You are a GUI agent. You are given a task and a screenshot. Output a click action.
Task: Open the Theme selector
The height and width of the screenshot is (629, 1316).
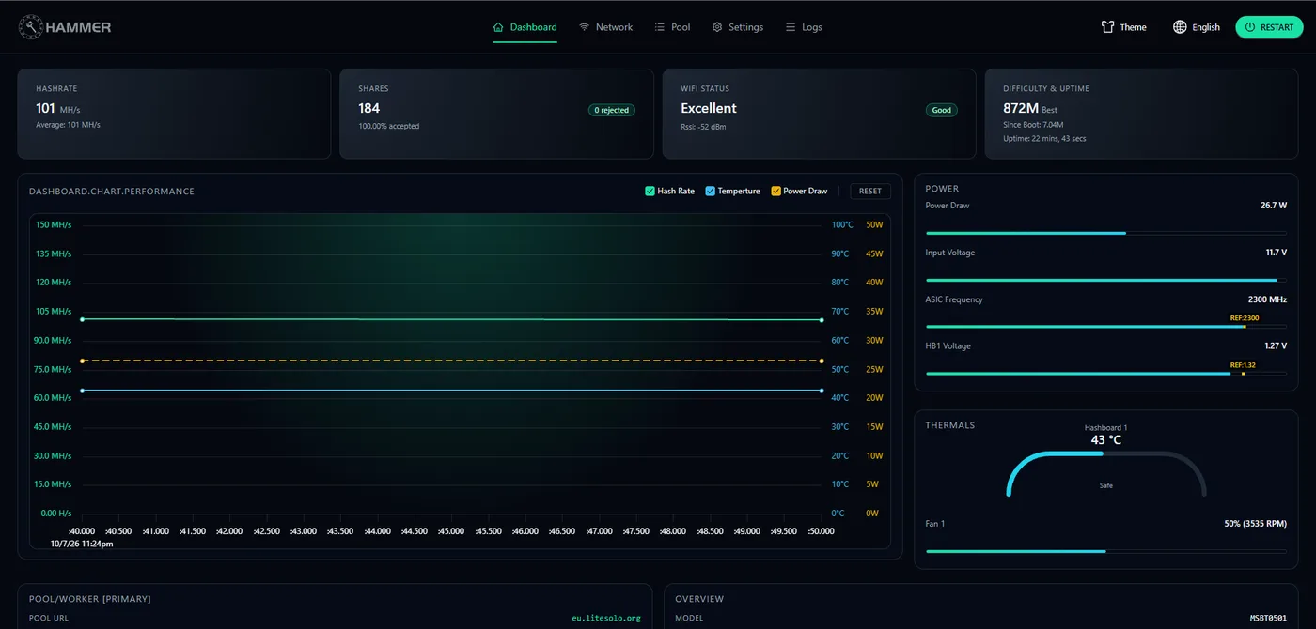[1123, 27]
